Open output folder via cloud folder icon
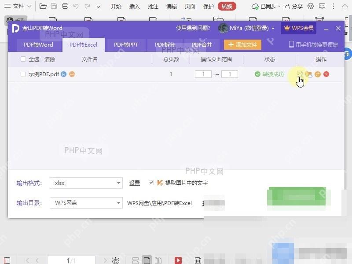Viewport: 352px width, 264px height. (x=309, y=74)
